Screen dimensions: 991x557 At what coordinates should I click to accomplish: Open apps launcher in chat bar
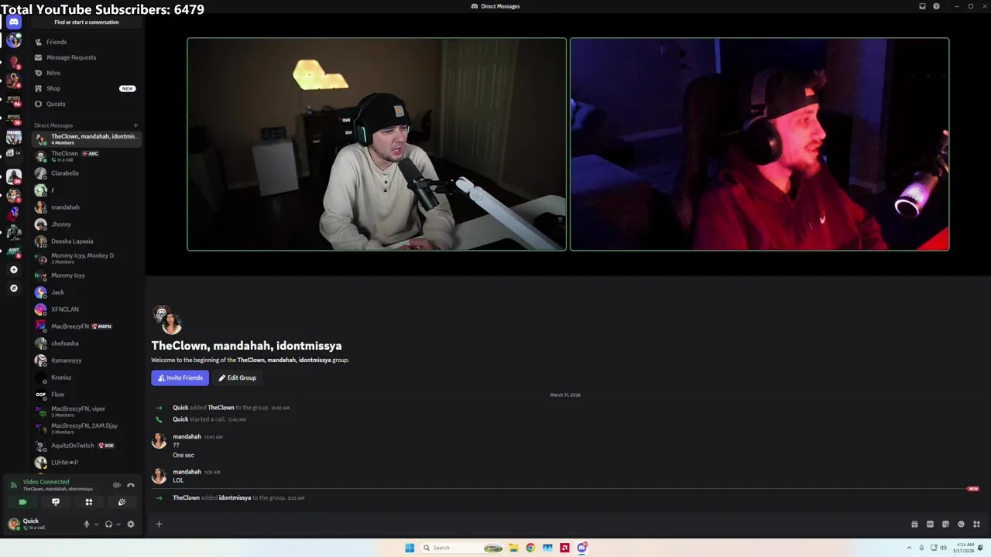click(x=976, y=524)
